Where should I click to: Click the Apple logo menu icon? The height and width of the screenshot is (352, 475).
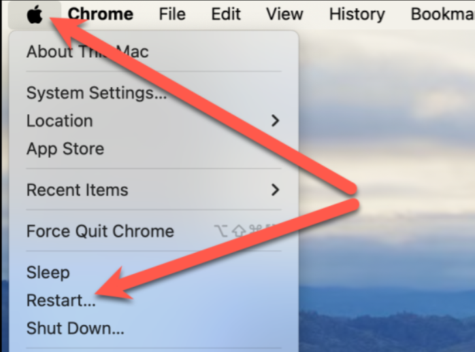[34, 14]
